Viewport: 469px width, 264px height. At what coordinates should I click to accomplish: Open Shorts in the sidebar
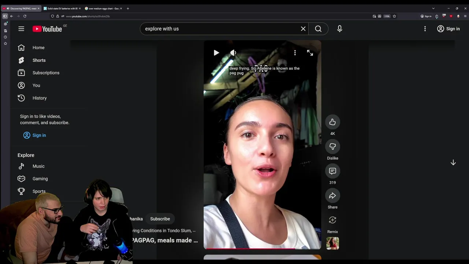click(39, 60)
